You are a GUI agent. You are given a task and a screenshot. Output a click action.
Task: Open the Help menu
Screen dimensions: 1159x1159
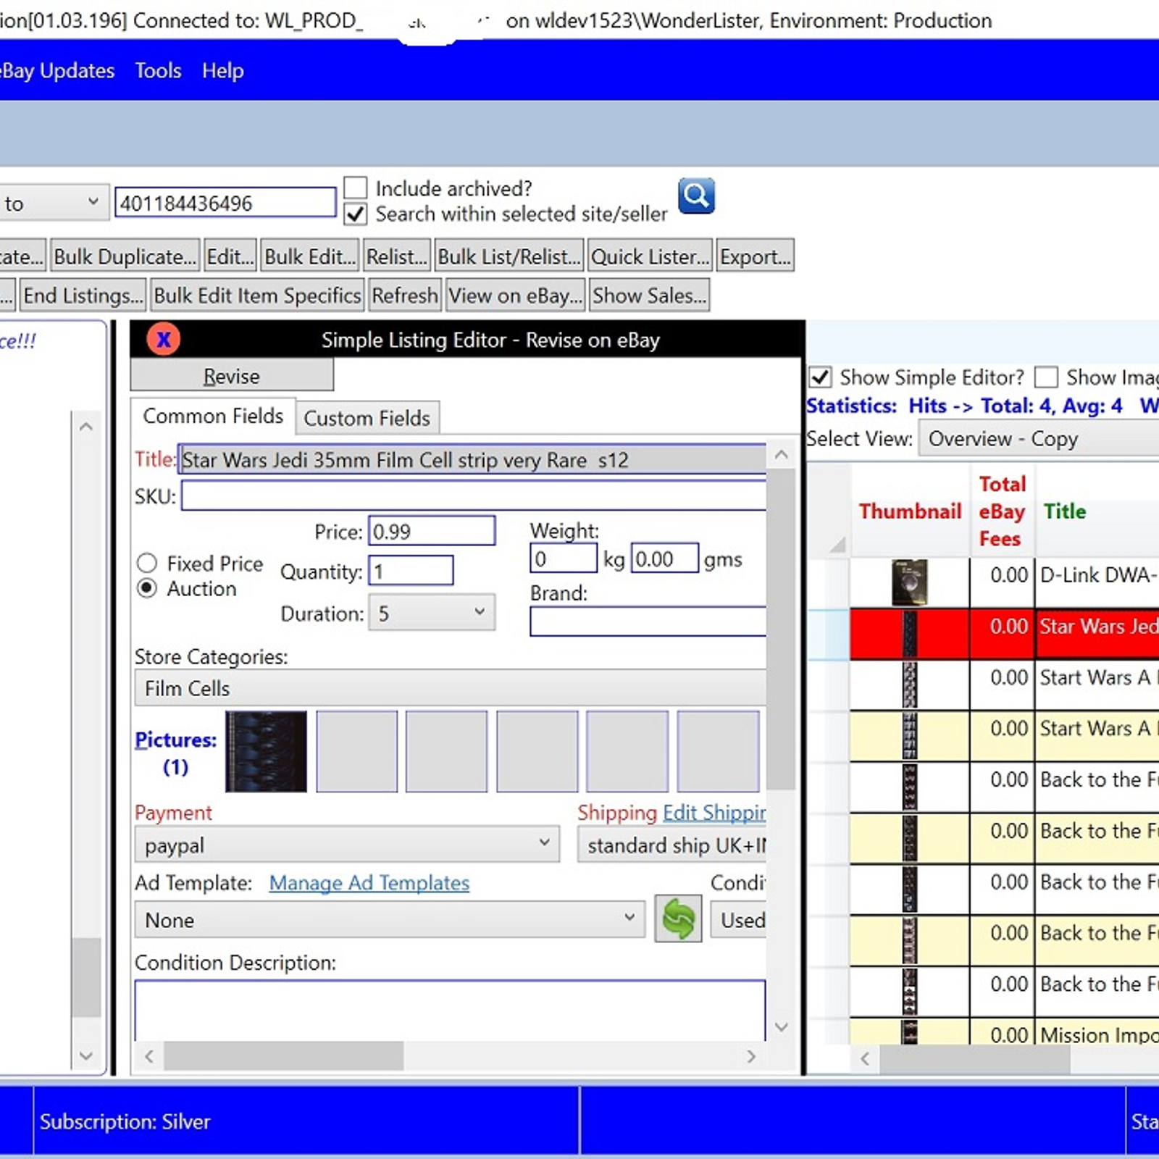pyautogui.click(x=222, y=70)
